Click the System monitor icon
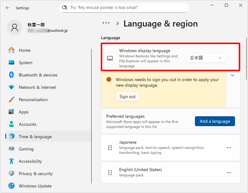The width and height of the screenshot is (248, 193). (11, 62)
